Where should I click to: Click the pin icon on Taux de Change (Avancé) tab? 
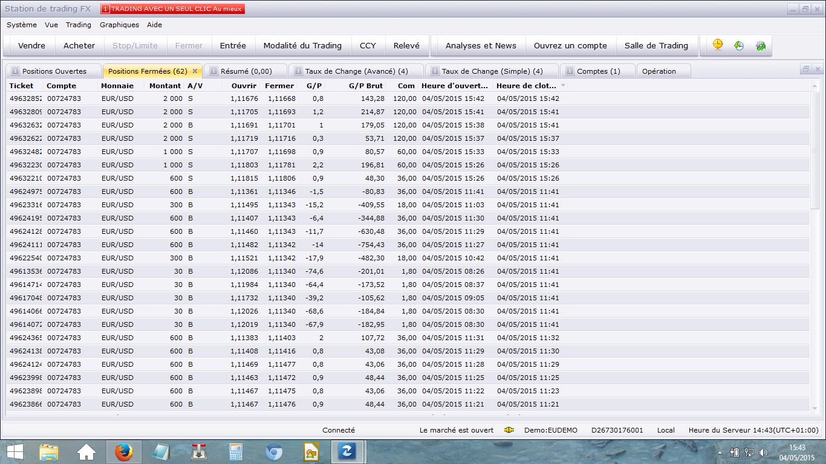pyautogui.click(x=298, y=71)
